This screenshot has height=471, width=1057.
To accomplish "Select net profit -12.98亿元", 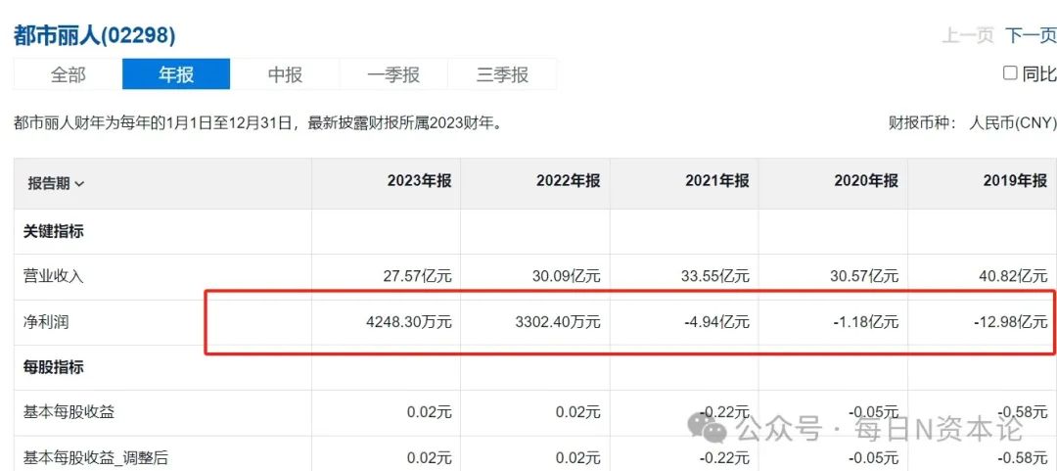I will pyautogui.click(x=1010, y=322).
